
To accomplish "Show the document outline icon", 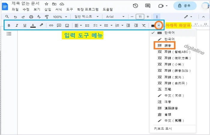I will 9,34.
